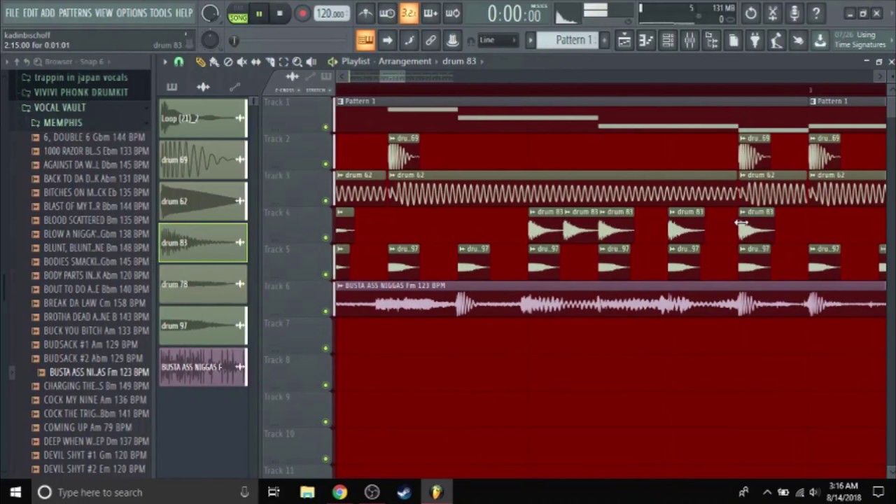Screen dimensions: 896x504
Task: Toggle typing keyboard to piano button
Action: coord(365,41)
